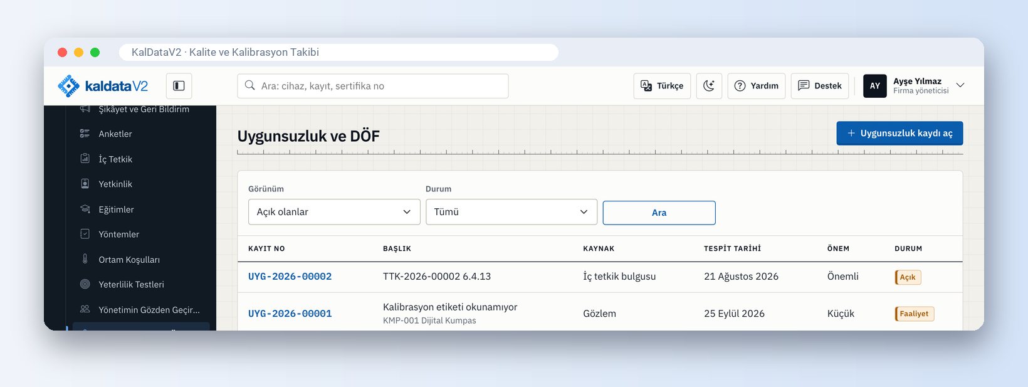Click title 'TTK-2026-00002 6.4.13'
The height and width of the screenshot is (387, 1028).
coord(437,277)
